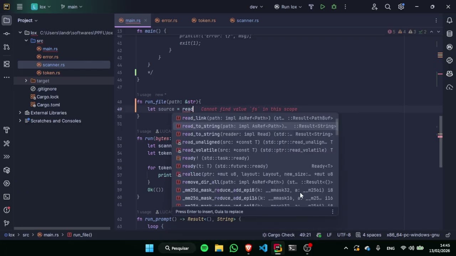Click src breadcrumb in navigation bar
The width and height of the screenshot is (456, 256).
click(x=26, y=235)
